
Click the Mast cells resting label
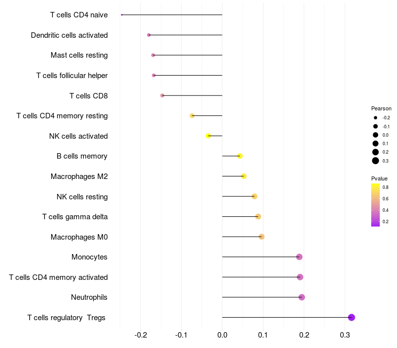click(x=79, y=55)
